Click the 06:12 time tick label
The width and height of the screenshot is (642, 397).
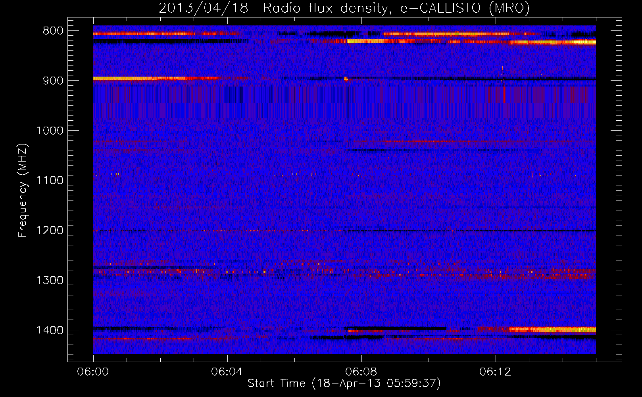tap(495, 372)
